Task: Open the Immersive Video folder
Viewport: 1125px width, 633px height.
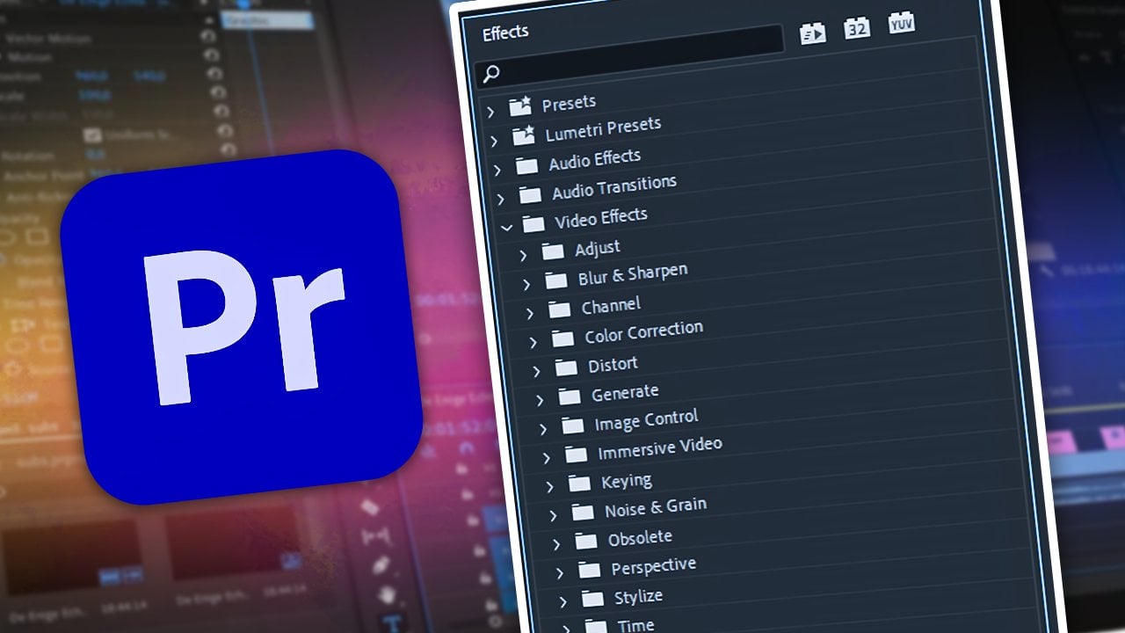Action: click(659, 448)
